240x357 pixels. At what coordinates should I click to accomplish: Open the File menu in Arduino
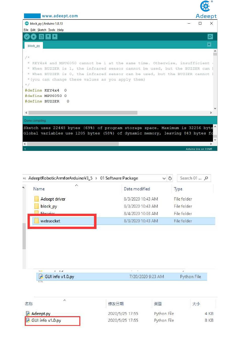[26, 30]
